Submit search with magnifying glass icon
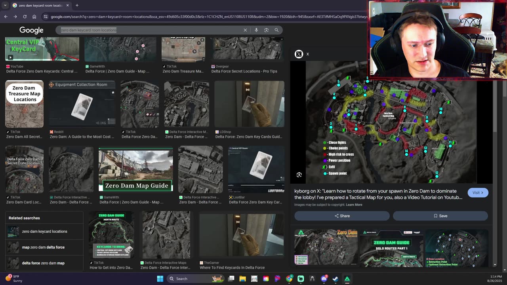507x285 pixels. point(276,30)
